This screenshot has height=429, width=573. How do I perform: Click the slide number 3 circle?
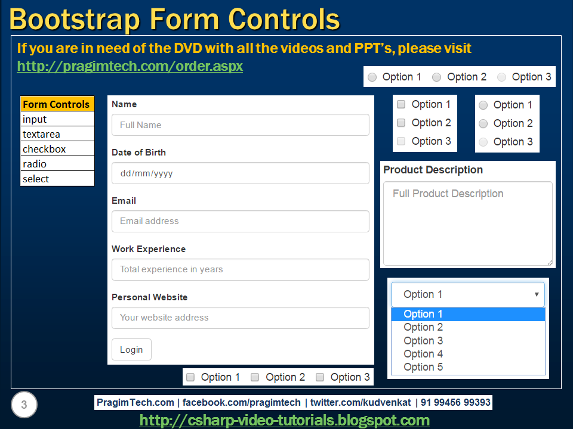[x=23, y=405]
